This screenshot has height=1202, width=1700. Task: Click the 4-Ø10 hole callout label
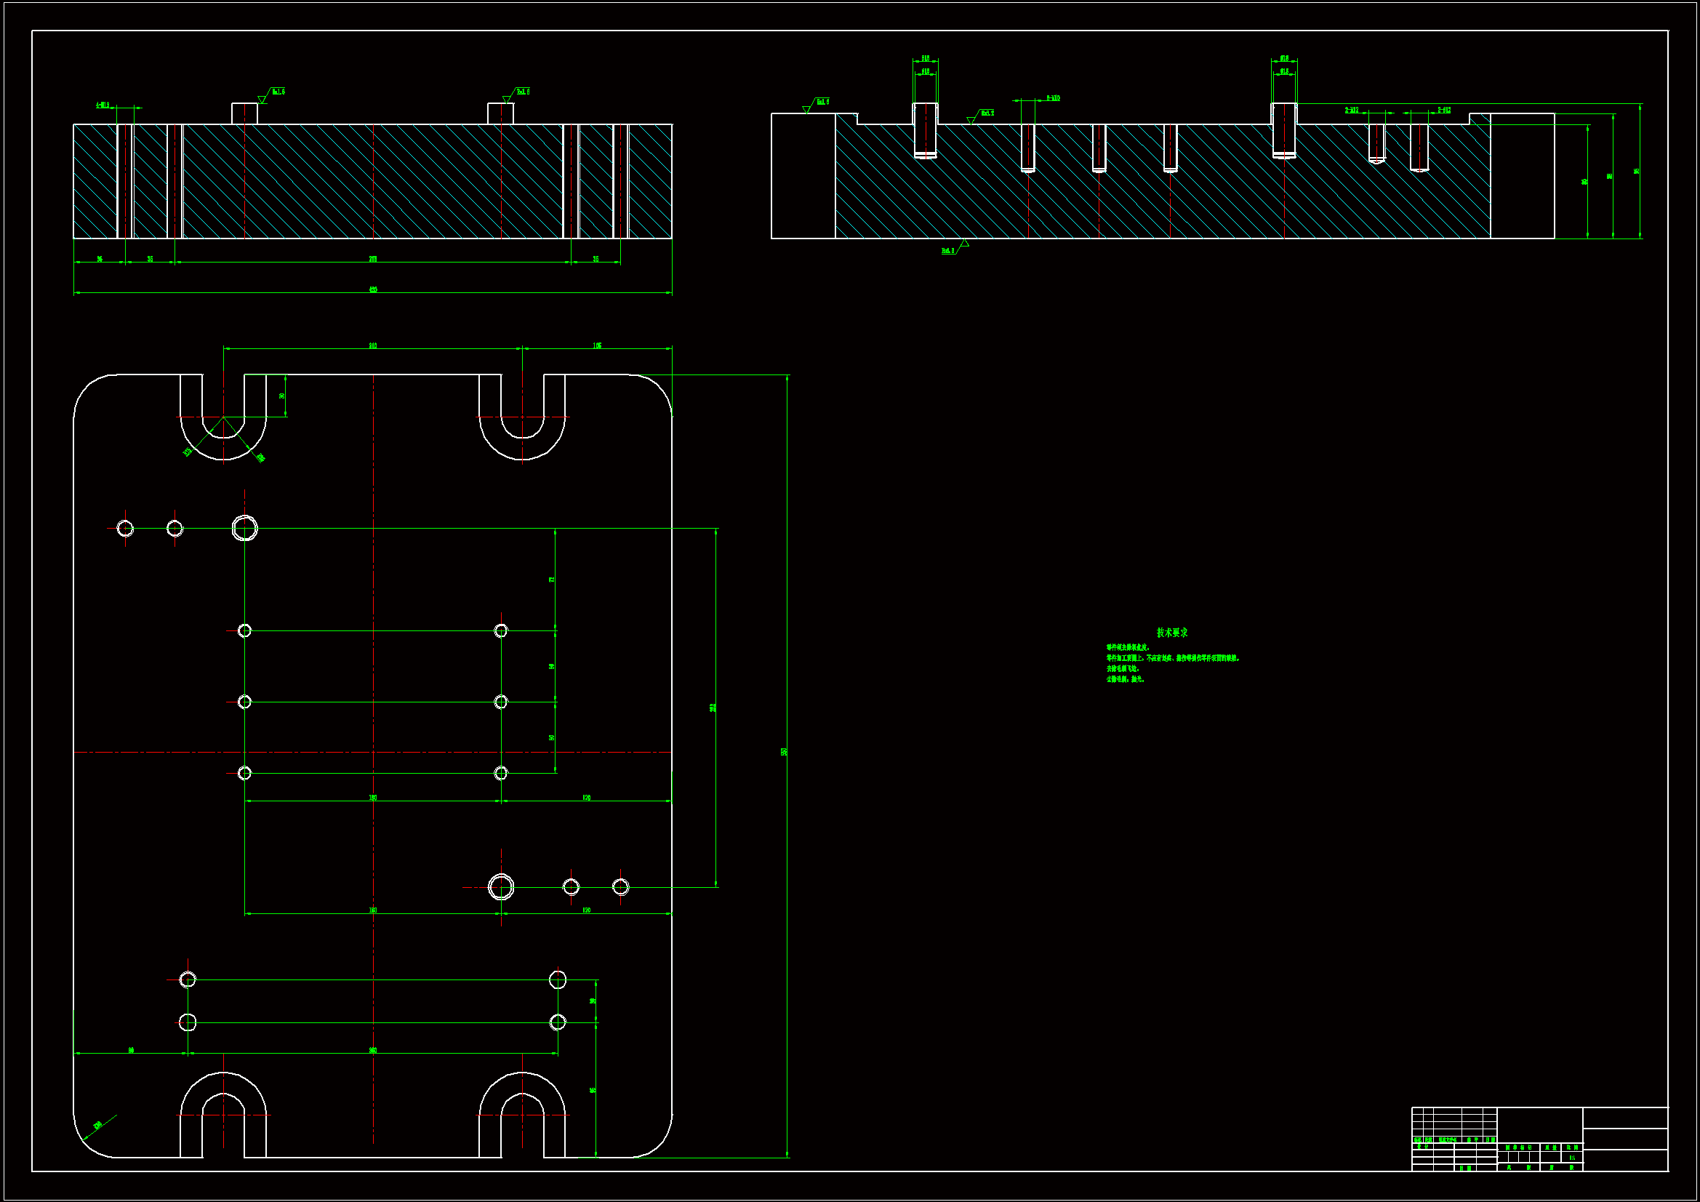pos(103,105)
